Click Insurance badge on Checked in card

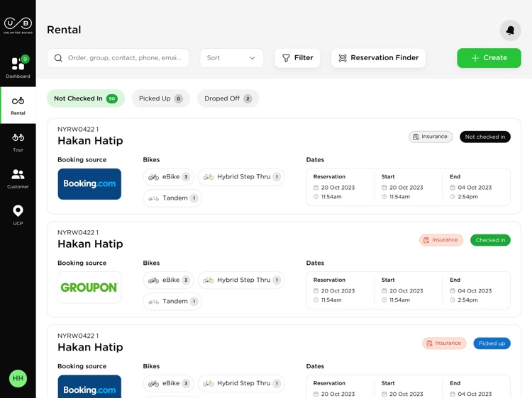[x=441, y=240]
